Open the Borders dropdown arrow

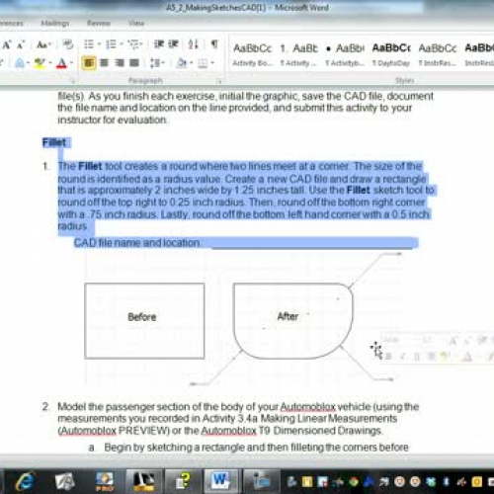tap(212, 63)
